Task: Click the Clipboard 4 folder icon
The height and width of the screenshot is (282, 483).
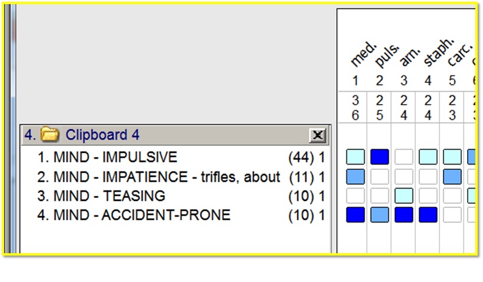Action: (x=51, y=135)
